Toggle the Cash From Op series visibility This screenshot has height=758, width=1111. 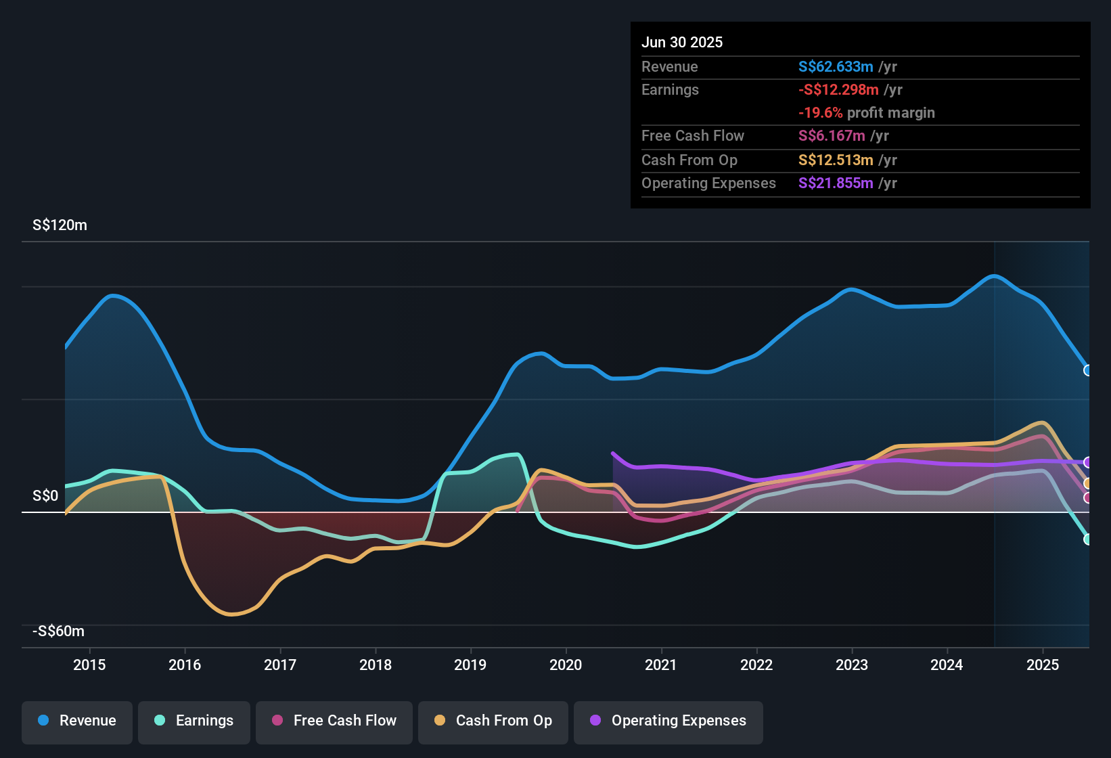[493, 721]
